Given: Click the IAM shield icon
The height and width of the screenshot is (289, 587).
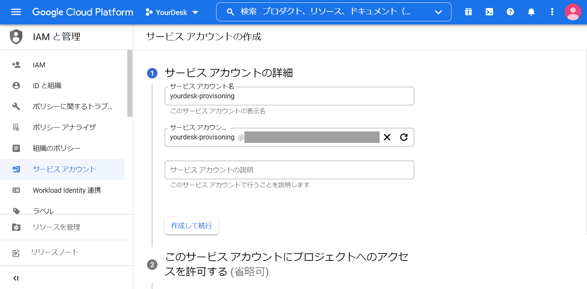Looking at the screenshot, I should click(x=16, y=37).
